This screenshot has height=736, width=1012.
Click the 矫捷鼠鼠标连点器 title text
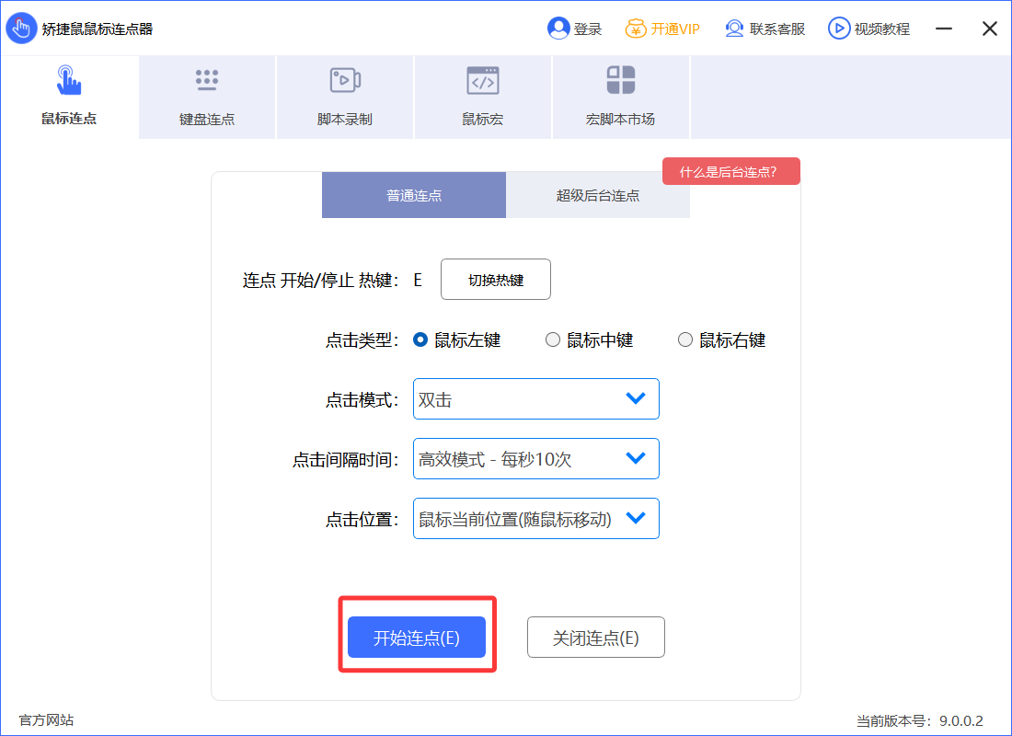click(98, 29)
